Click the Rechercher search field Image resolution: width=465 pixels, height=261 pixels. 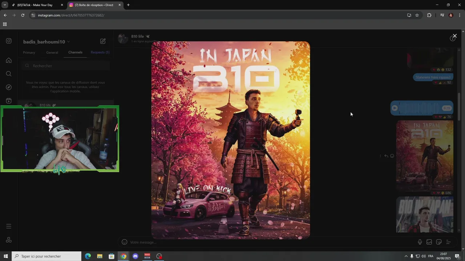[66, 66]
